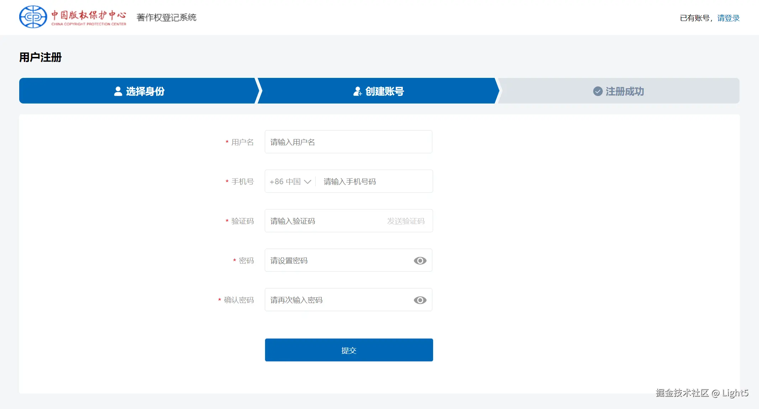The height and width of the screenshot is (409, 759).
Task: Click 发送验证码 to send the code
Action: (406, 221)
